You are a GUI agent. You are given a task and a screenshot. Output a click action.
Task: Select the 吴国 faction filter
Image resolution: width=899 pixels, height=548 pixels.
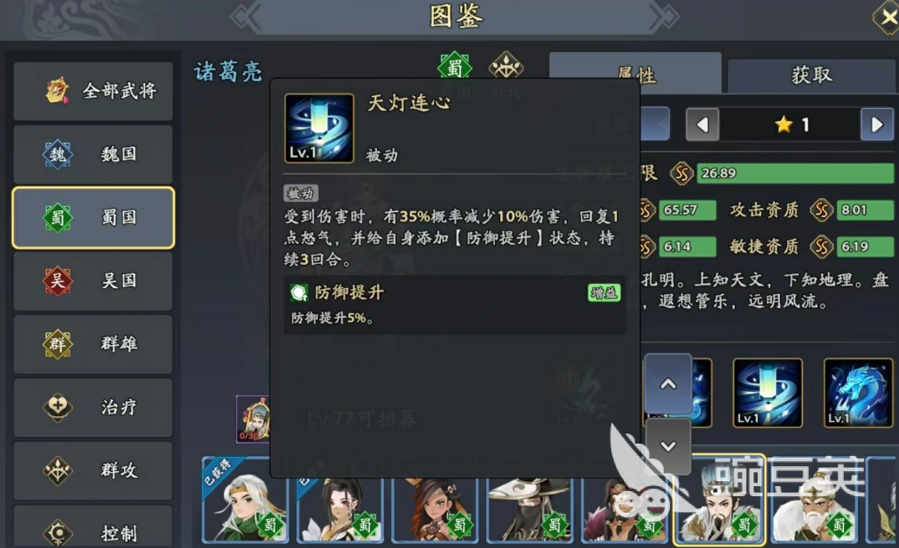pyautogui.click(x=93, y=281)
